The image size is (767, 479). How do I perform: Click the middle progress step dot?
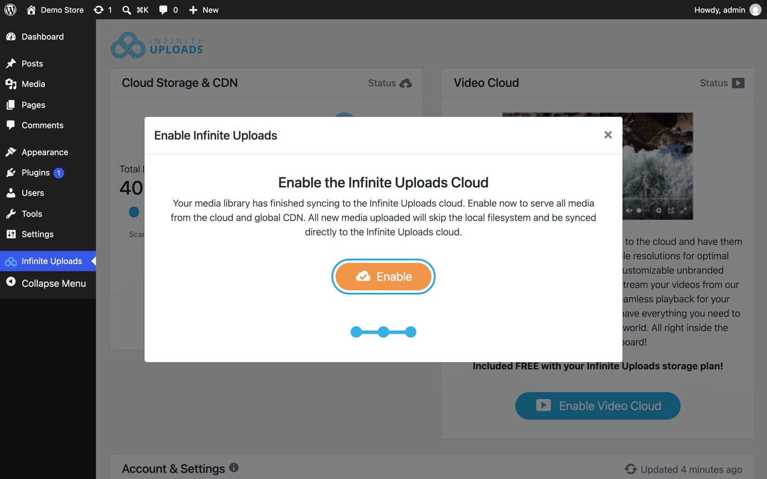(383, 332)
